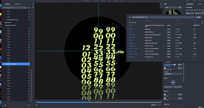Show all layers with the eye icon
The width and height of the screenshot is (204, 108).
click(x=28, y=8)
